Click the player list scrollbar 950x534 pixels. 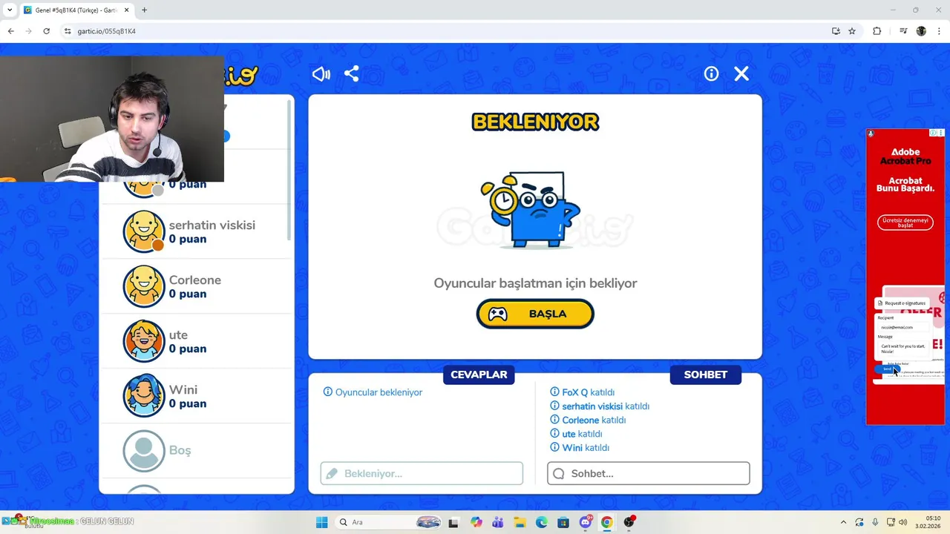[289, 168]
